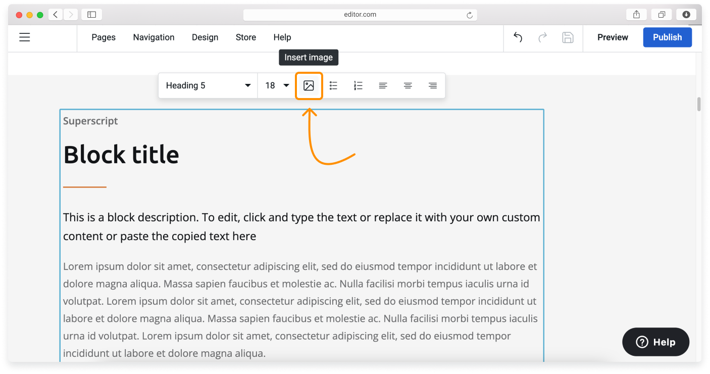Save the site with floppy icon
This screenshot has width=710, height=374.
[x=568, y=37]
